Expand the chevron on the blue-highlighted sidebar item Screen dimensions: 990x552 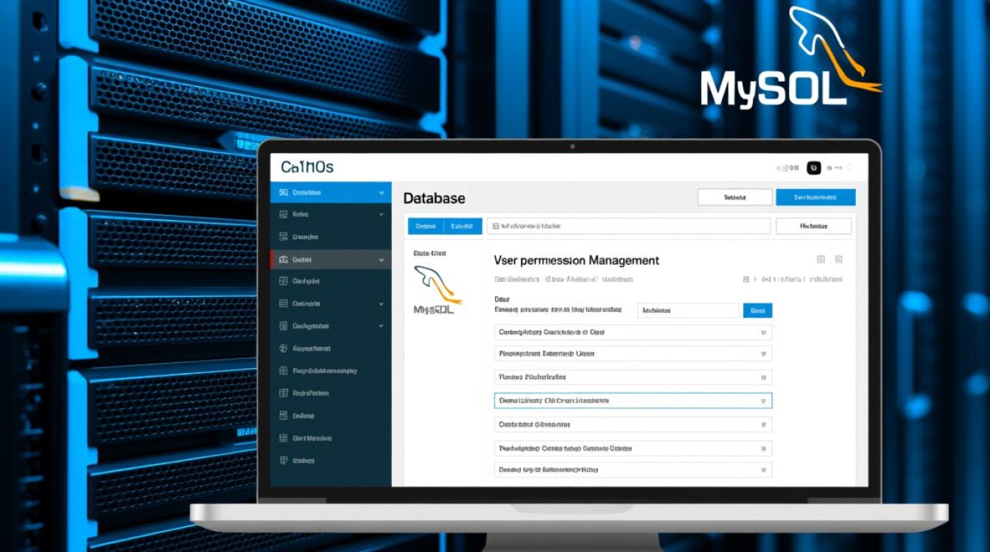(382, 193)
